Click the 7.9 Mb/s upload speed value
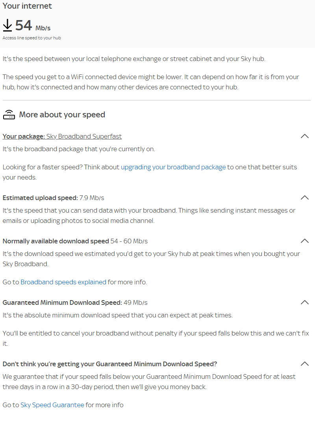Image resolution: width=315 pixels, height=421 pixels. point(93,197)
